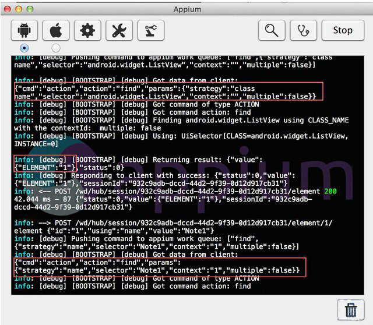Run Appium Doctor with the stethoscope icon
Screen dimensions: 373x325
(x=303, y=30)
